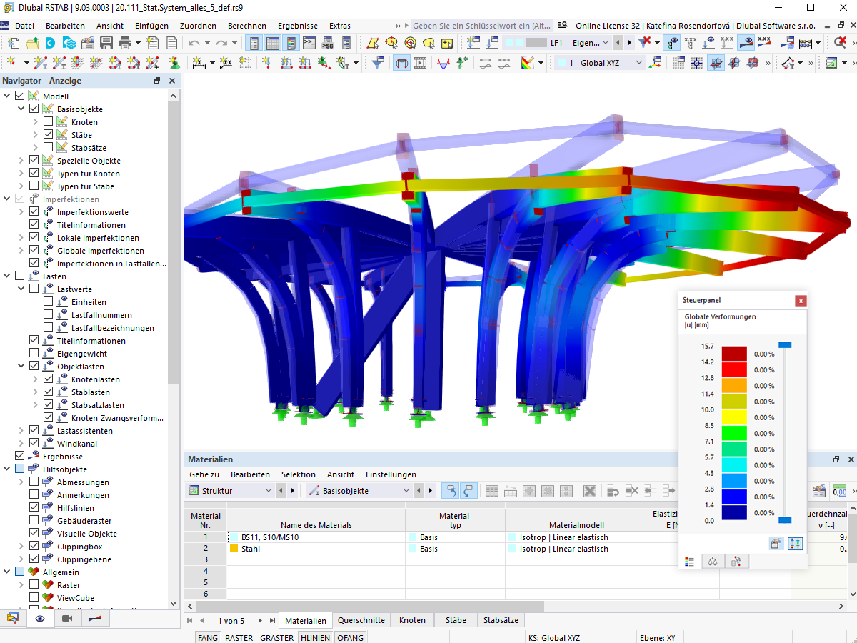Open a model file via the folder icon
Image resolution: width=857 pixels, height=643 pixels.
click(31, 43)
